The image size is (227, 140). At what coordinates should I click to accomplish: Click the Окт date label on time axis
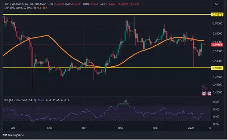point(84,128)
